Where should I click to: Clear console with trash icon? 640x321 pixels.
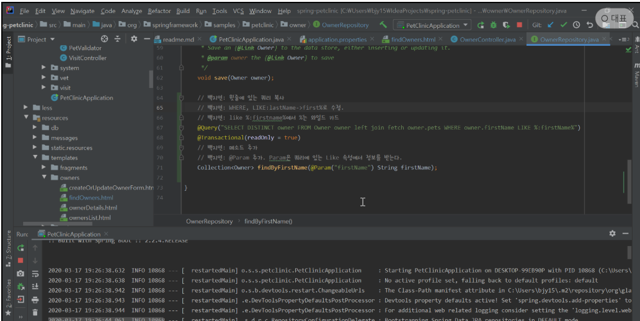(35, 313)
